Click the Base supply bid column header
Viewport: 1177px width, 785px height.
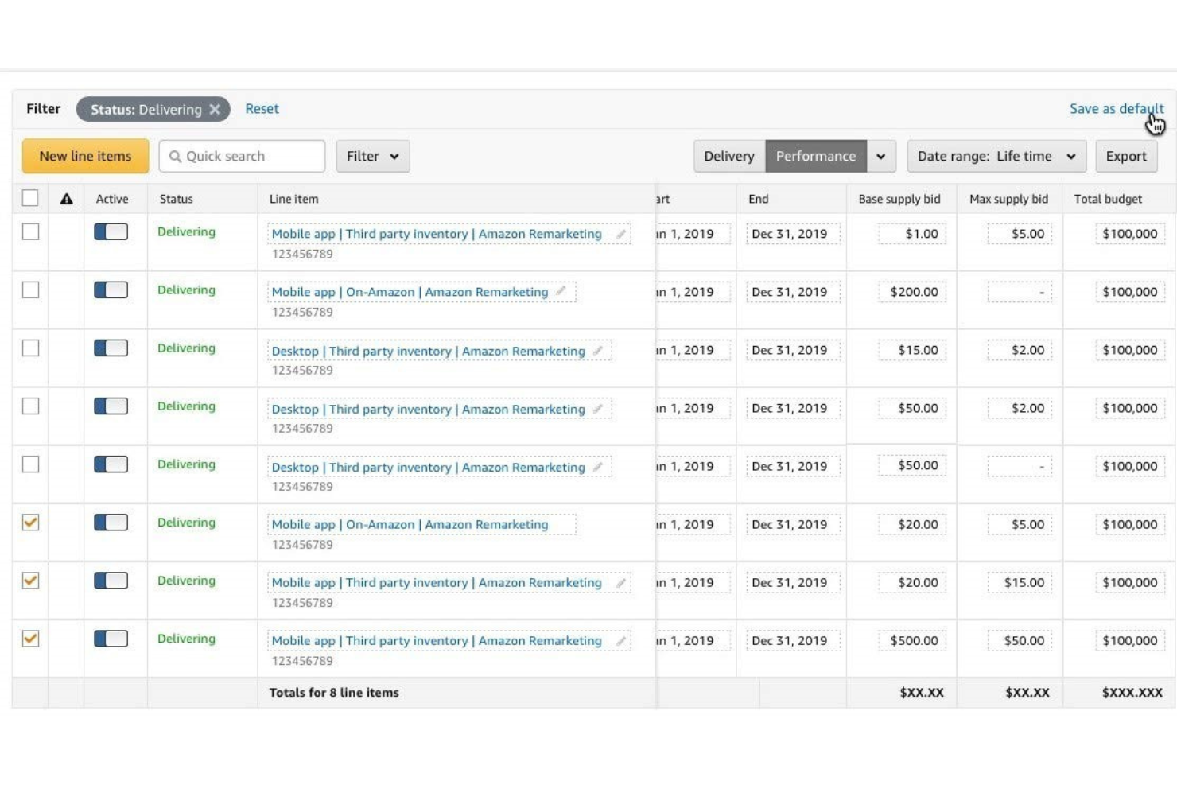[899, 199]
